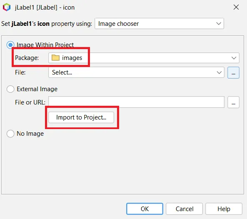Click the browse button next to File dropdown
The width and height of the screenshot is (247, 219).
pos(233,72)
